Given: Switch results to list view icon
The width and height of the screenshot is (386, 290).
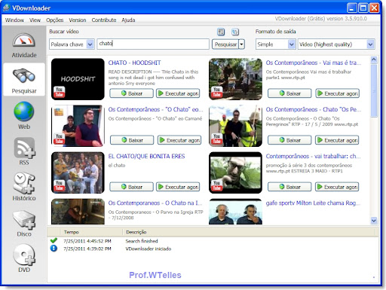Looking at the screenshot, I should point(221,32).
